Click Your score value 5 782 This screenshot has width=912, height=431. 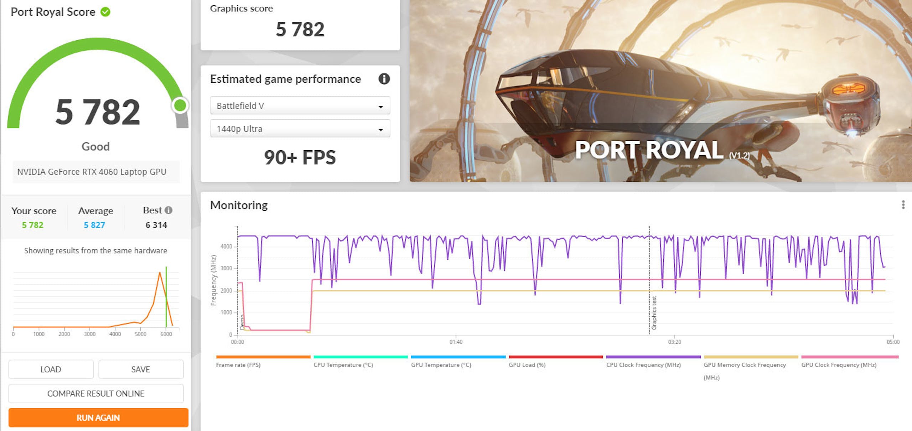32,225
